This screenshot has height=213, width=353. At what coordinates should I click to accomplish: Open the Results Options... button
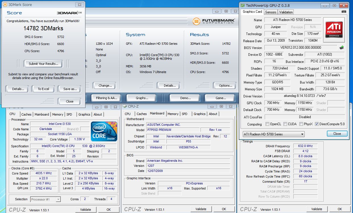[x=225, y=86]
